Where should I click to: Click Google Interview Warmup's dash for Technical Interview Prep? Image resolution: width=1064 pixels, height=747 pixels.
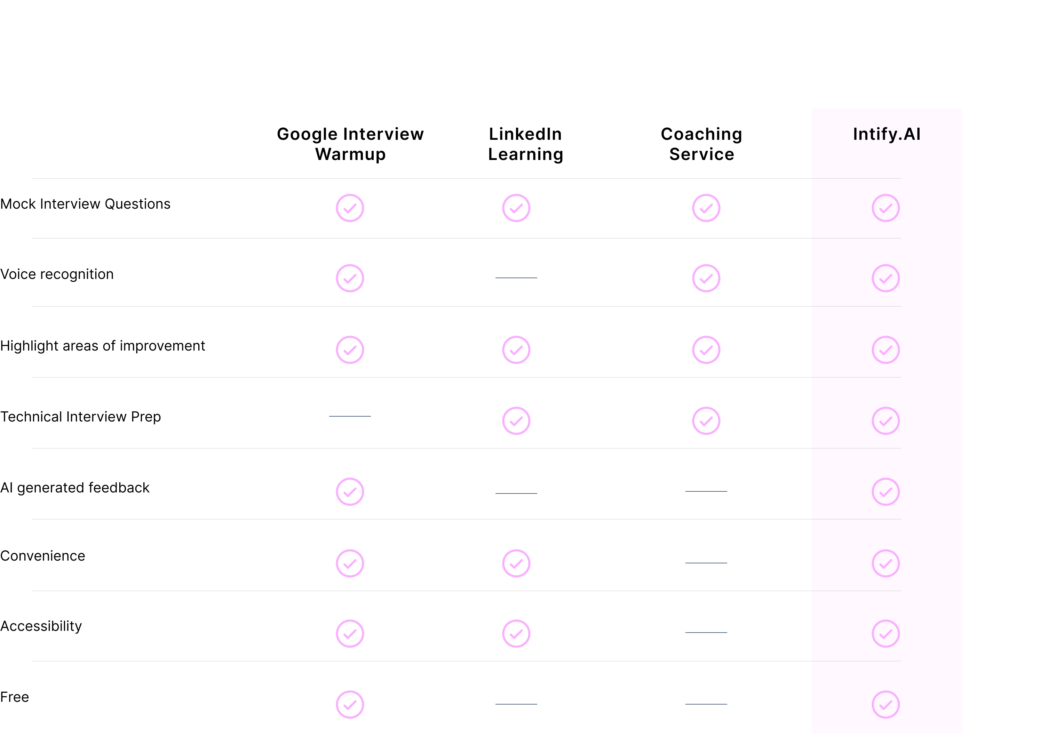pyautogui.click(x=350, y=416)
